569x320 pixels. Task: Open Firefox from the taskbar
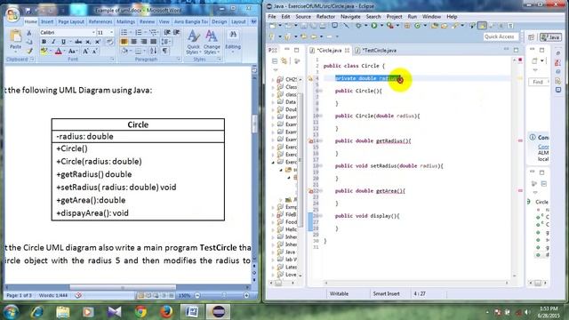166,312
